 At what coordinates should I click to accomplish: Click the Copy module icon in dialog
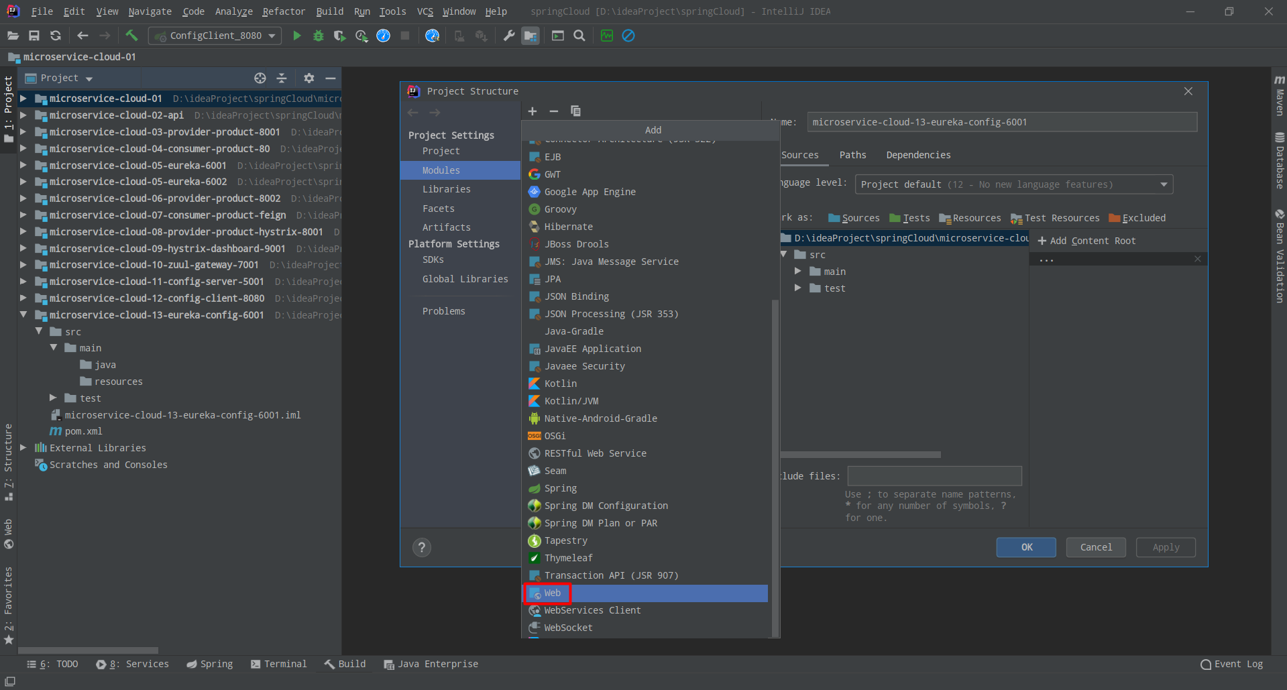click(x=575, y=111)
